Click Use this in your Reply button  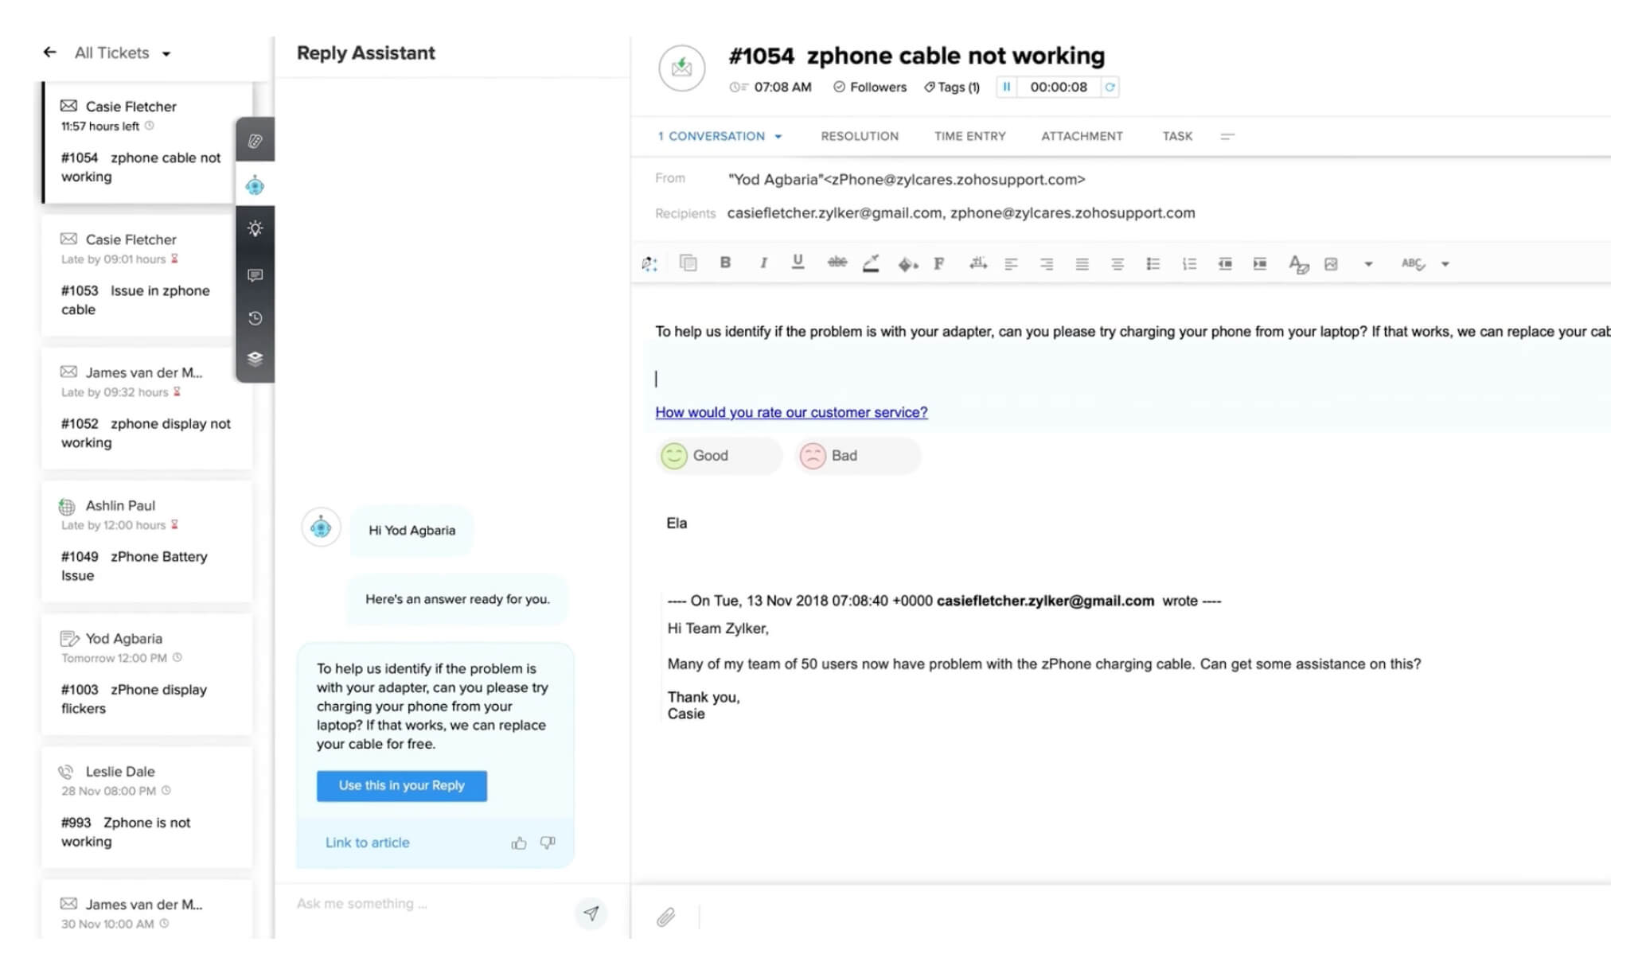[400, 784]
